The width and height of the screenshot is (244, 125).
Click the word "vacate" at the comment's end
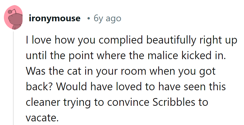click(x=40, y=118)
